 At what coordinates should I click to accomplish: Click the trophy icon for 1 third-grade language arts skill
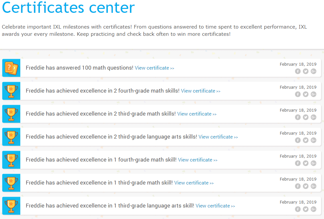click(11, 206)
